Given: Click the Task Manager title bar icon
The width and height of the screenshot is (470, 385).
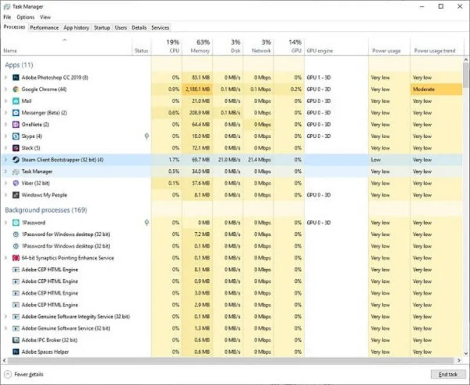Looking at the screenshot, I should (6, 6).
